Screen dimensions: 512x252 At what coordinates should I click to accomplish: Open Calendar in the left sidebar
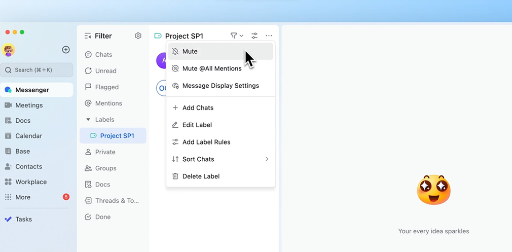28,136
